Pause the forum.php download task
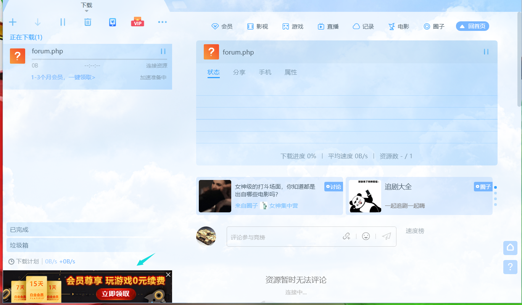 [x=163, y=51]
